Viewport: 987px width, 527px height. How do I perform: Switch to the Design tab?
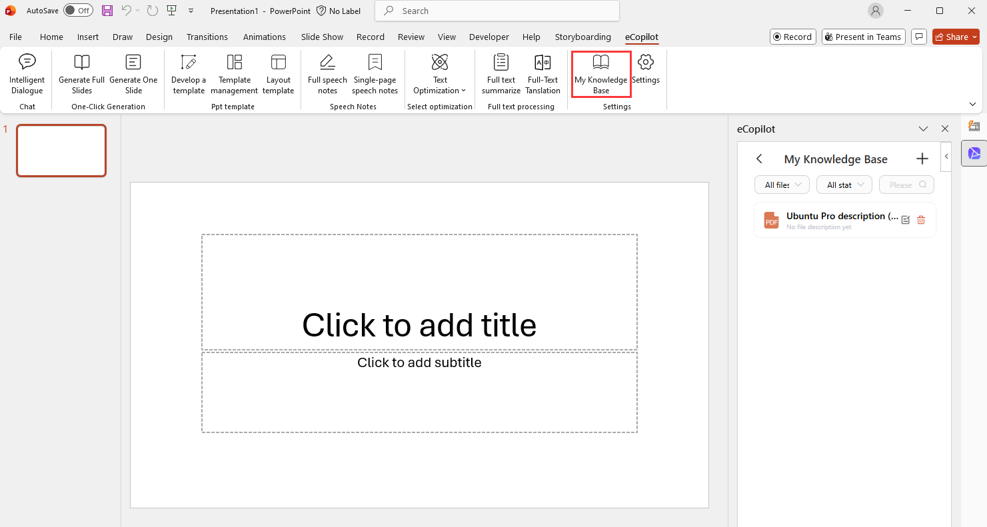(159, 37)
